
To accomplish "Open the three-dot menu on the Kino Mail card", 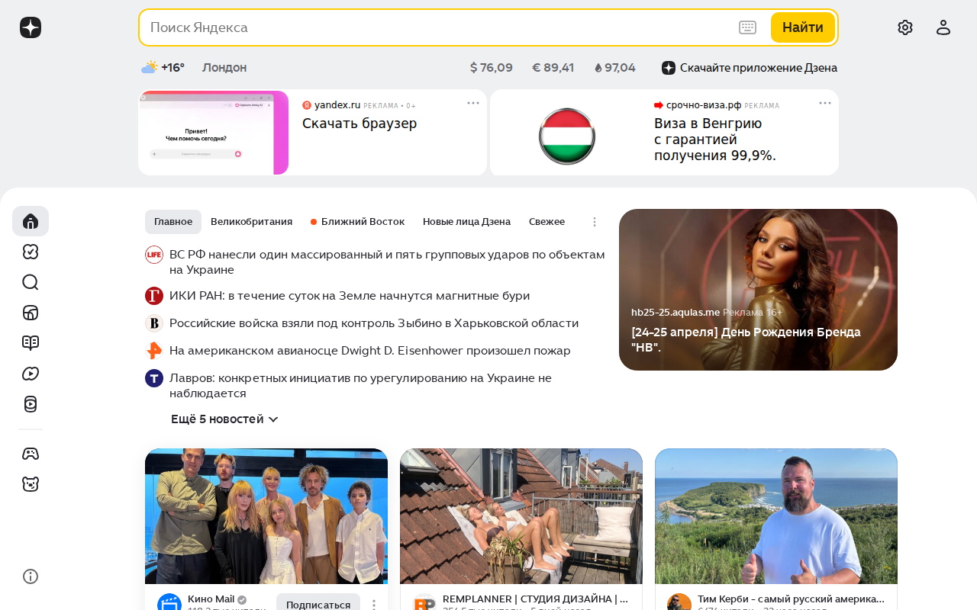I will click(x=374, y=605).
